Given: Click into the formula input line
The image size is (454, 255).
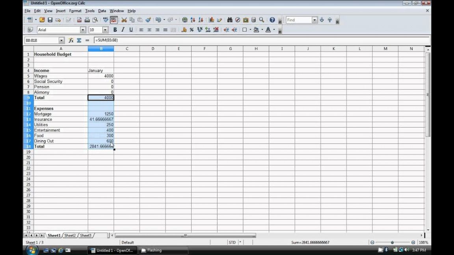Looking at the screenshot, I should pyautogui.click(x=260, y=40).
